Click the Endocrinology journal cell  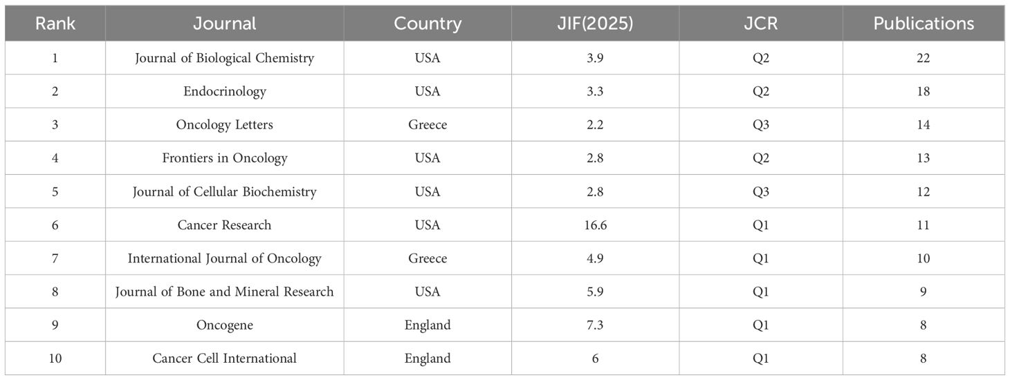click(224, 91)
